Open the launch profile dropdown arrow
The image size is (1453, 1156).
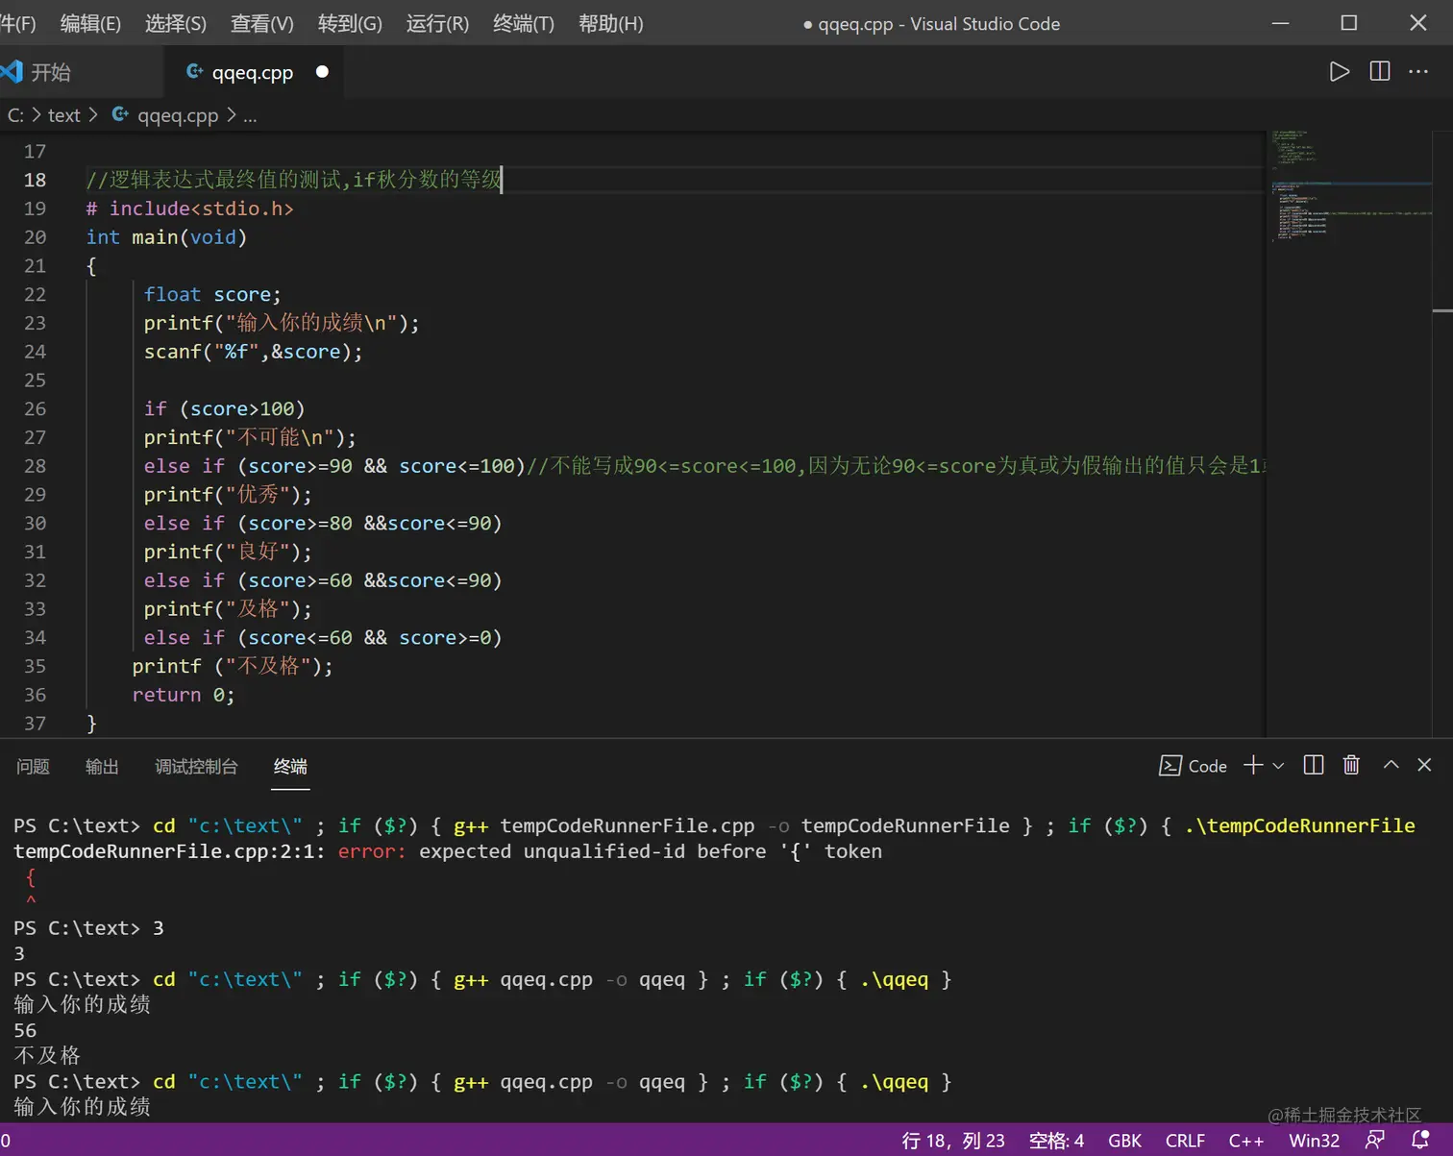pyautogui.click(x=1278, y=766)
